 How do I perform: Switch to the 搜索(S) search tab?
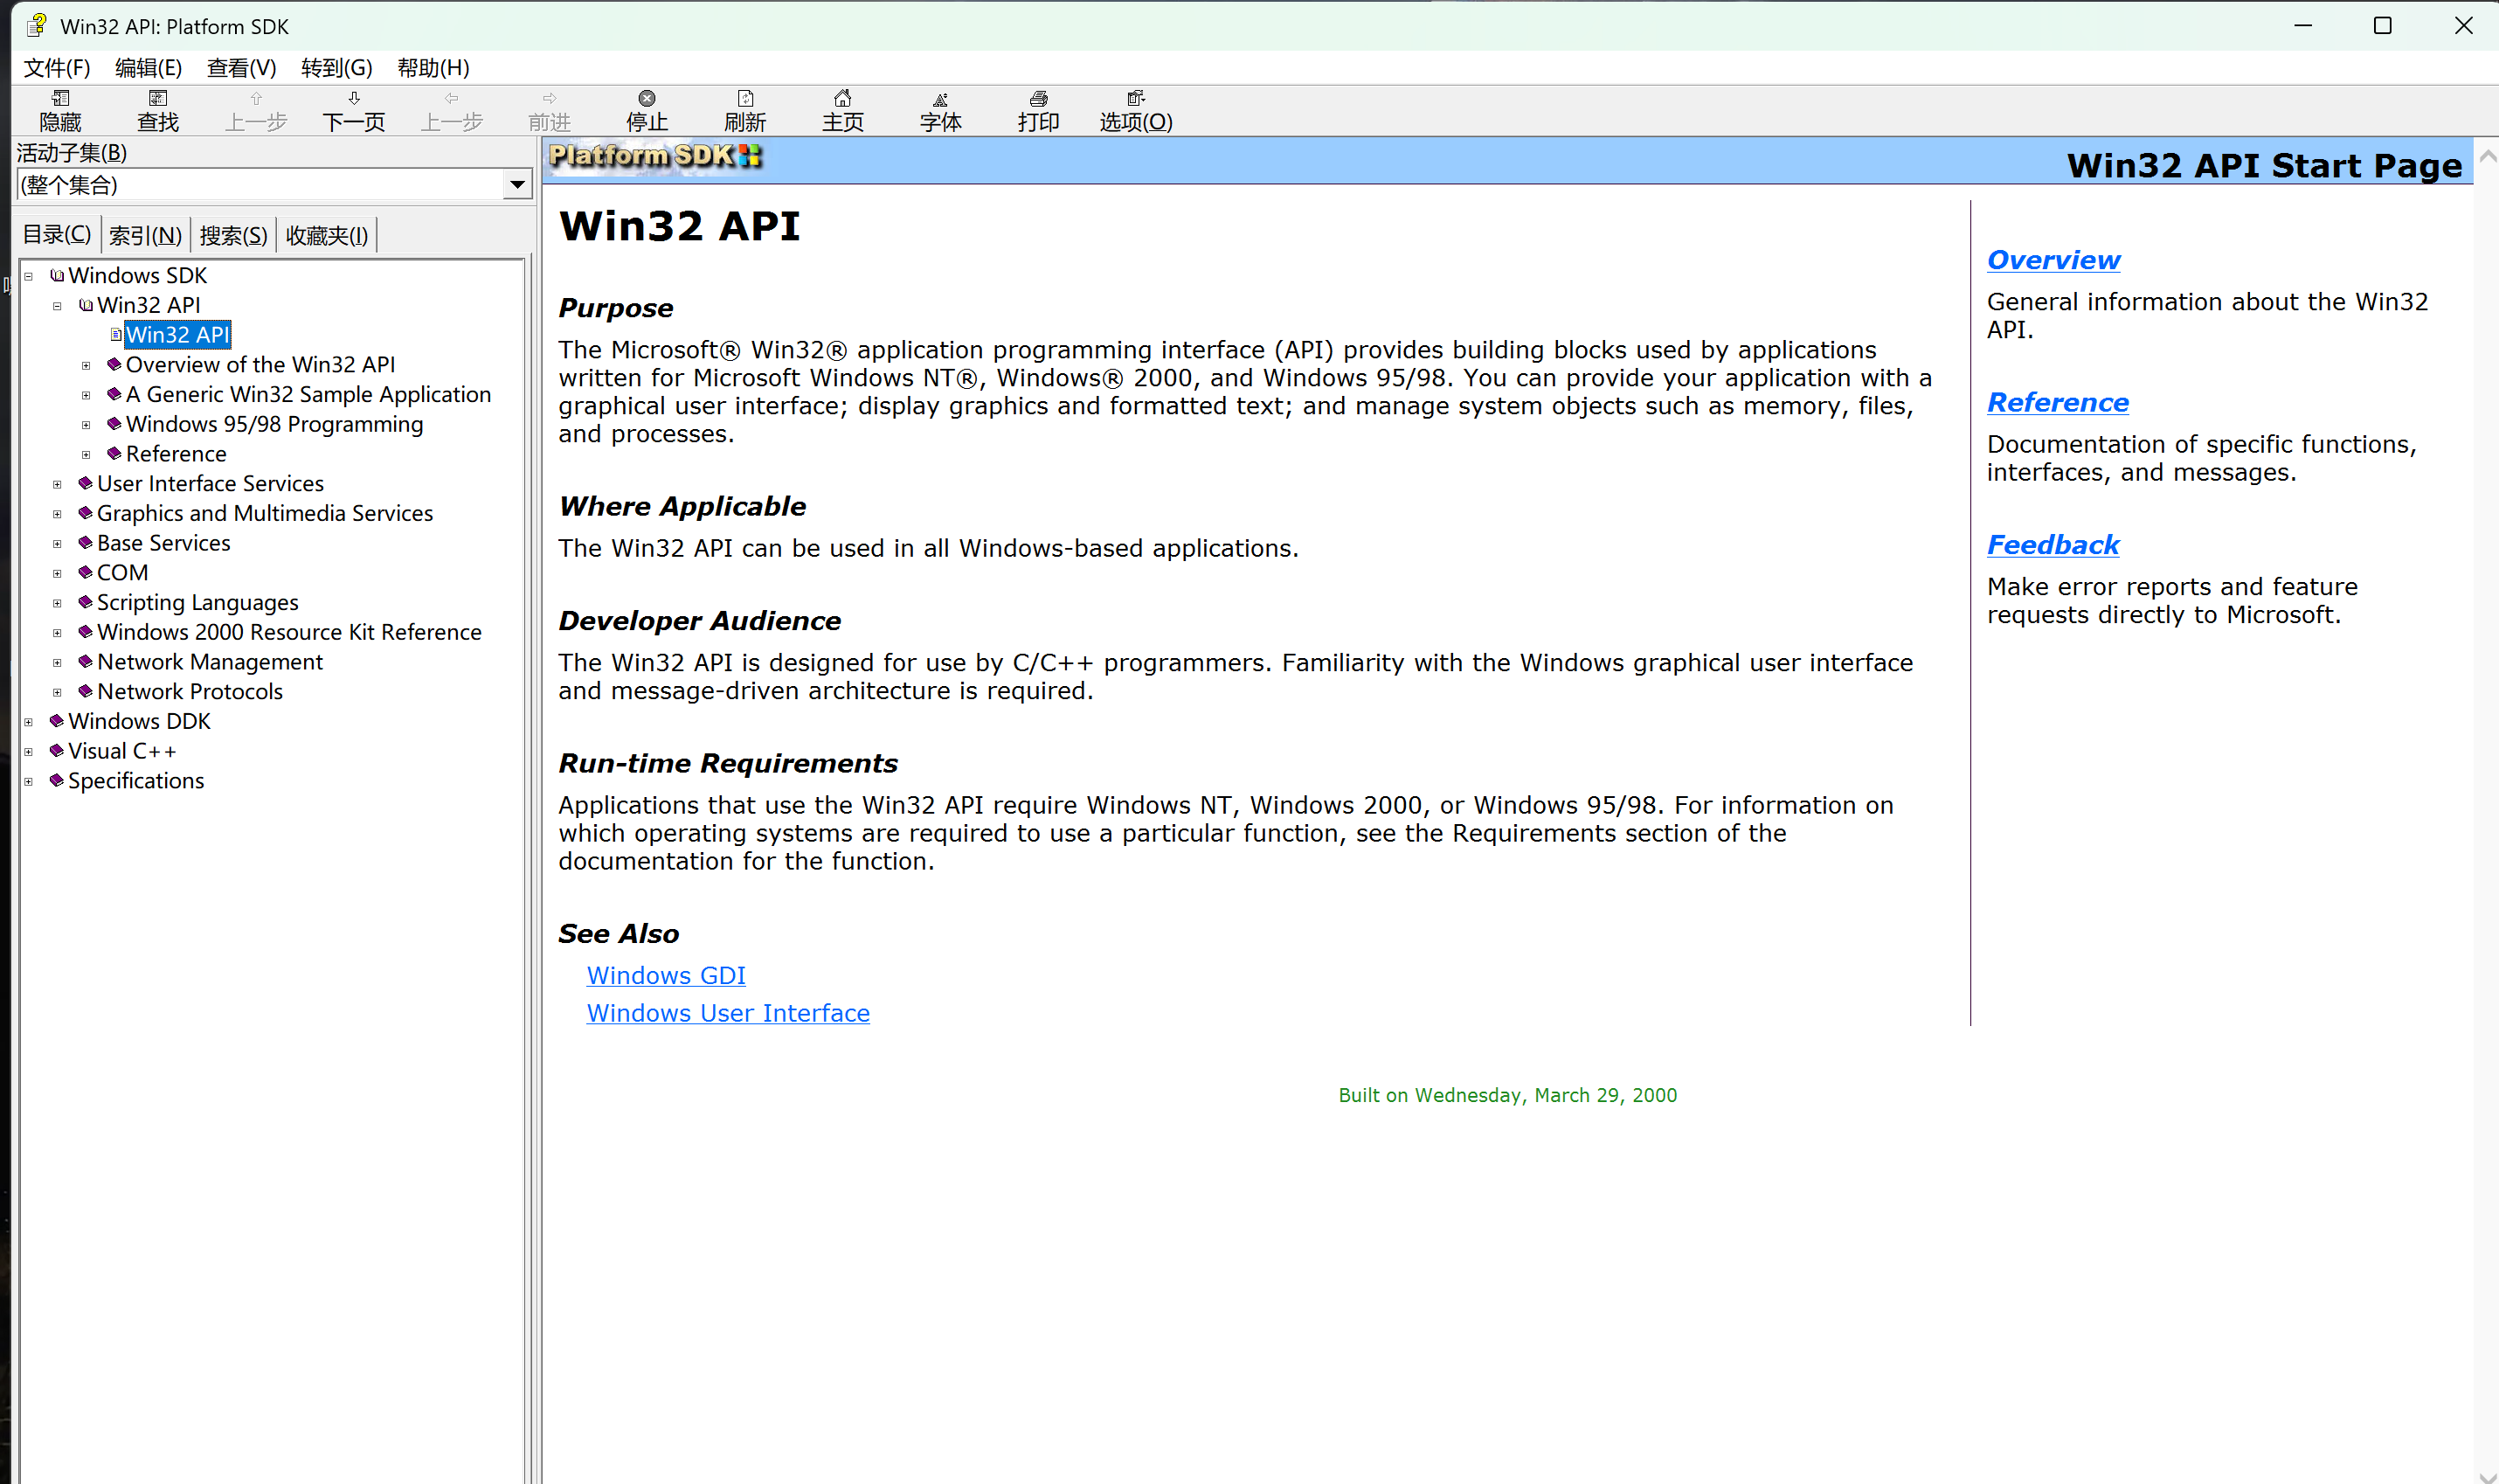[x=233, y=236]
